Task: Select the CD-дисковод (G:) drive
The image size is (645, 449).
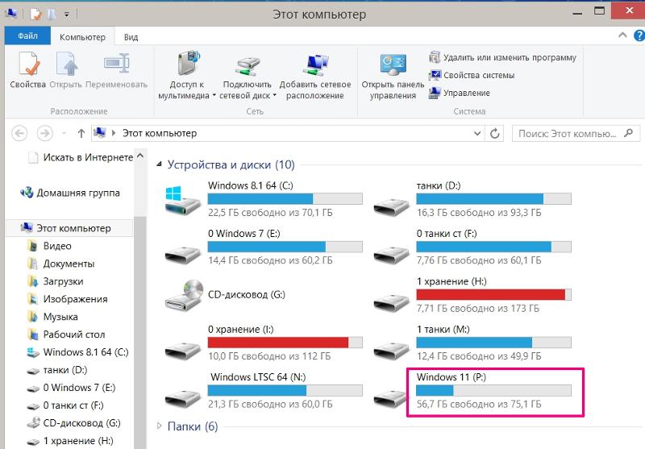Action: coord(225,294)
